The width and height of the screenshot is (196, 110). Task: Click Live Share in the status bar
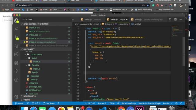[49, 103]
